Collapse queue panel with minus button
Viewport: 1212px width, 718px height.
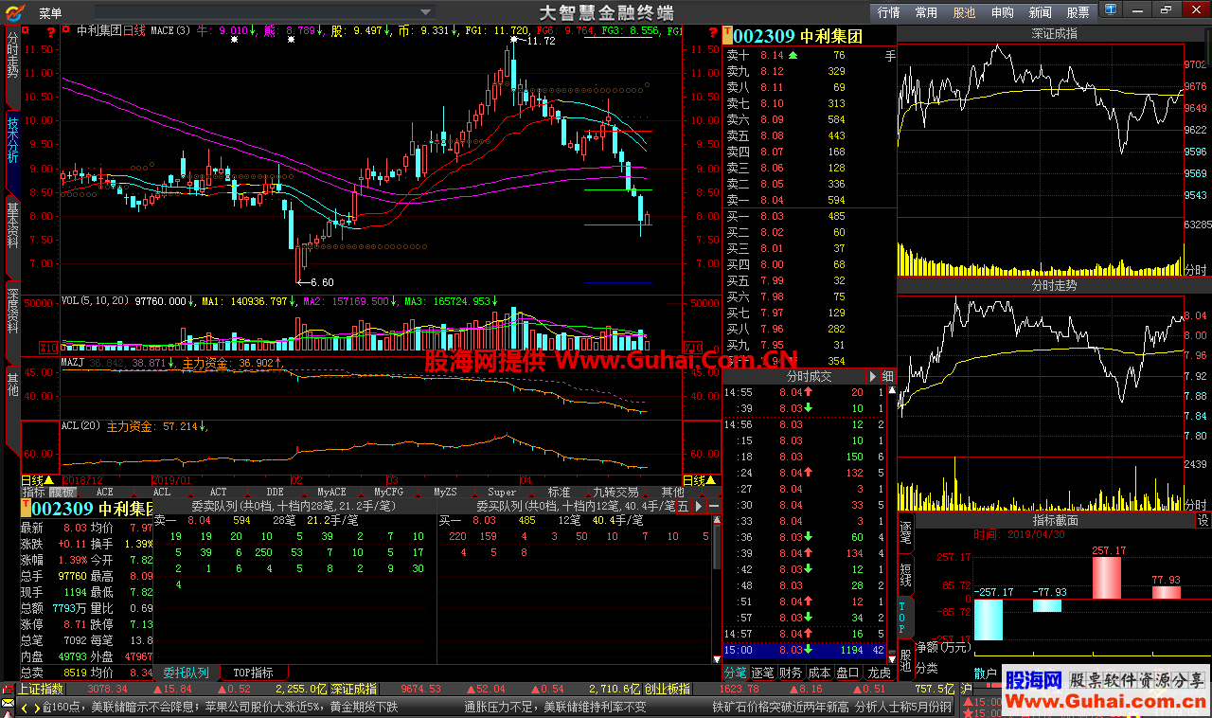714,507
